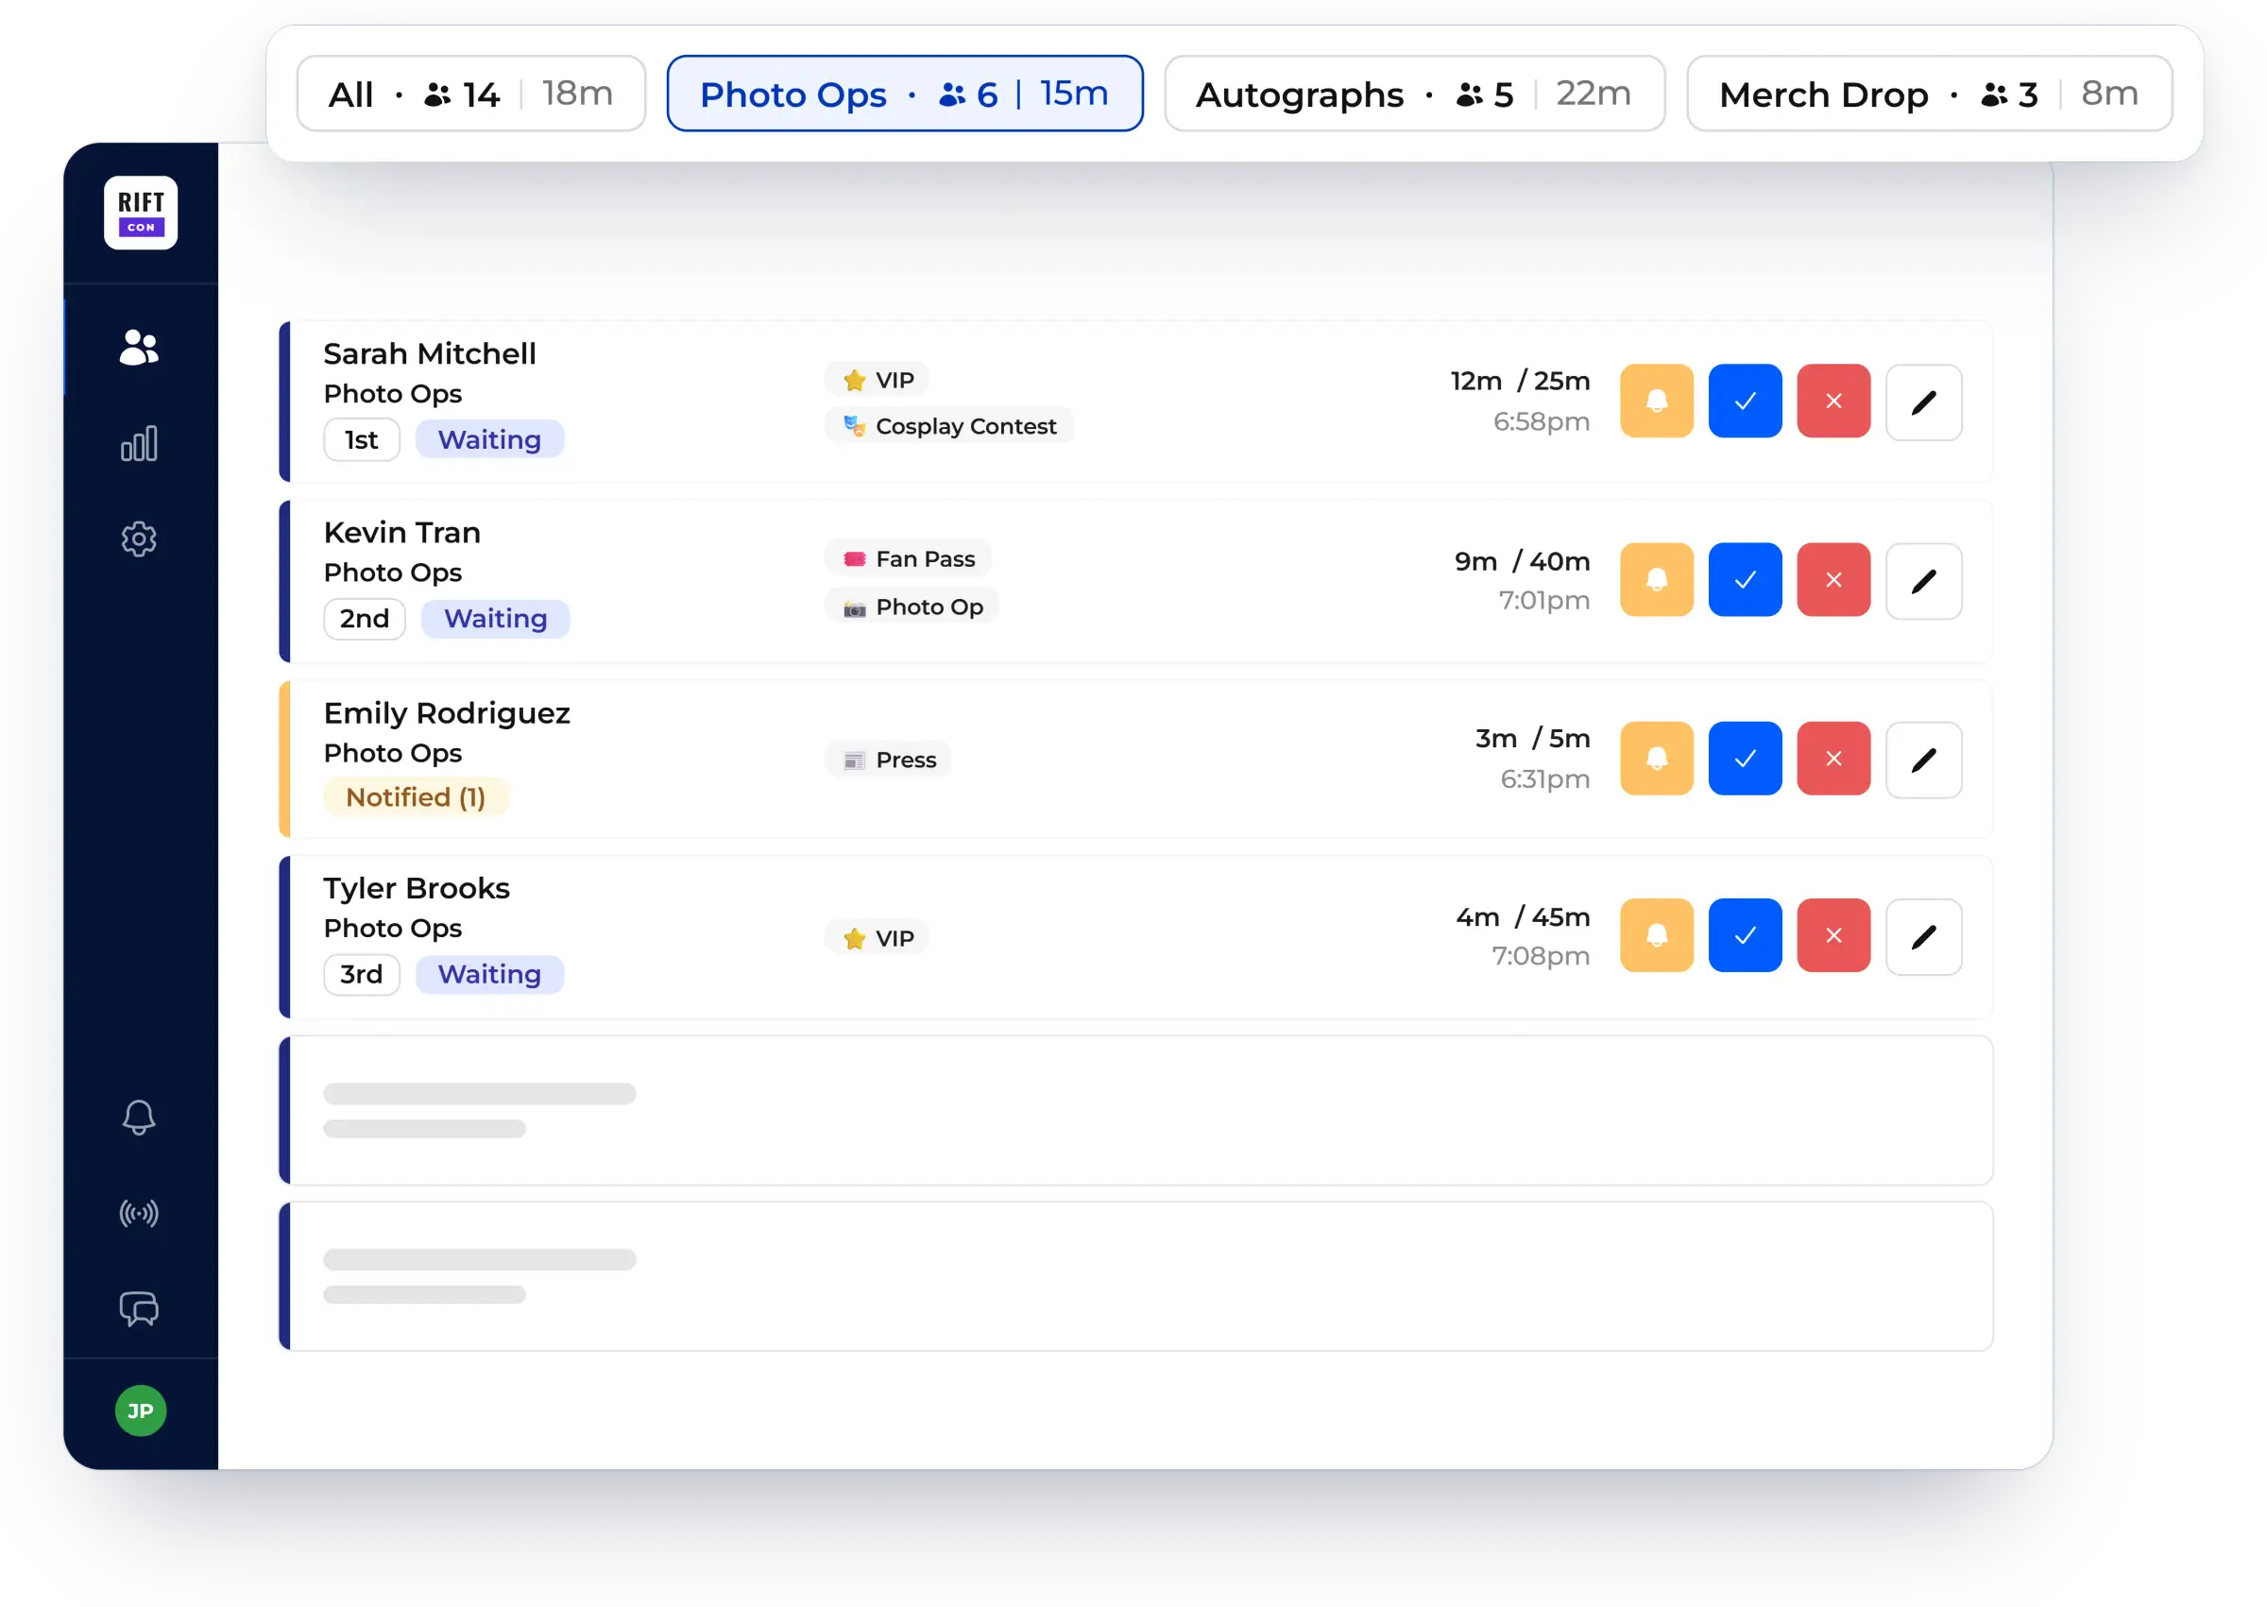Remove Sarah Mitchell with the red X
The width and height of the screenshot is (2267, 1607).
click(1832, 401)
